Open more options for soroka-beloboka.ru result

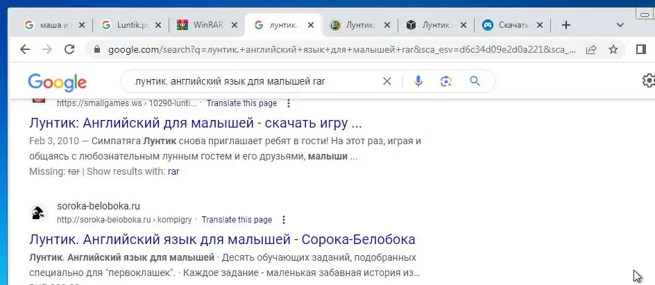click(x=284, y=220)
